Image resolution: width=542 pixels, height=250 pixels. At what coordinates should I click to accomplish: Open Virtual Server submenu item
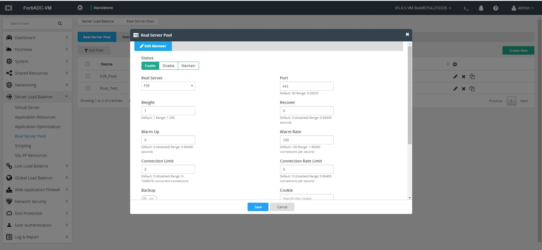(x=27, y=108)
